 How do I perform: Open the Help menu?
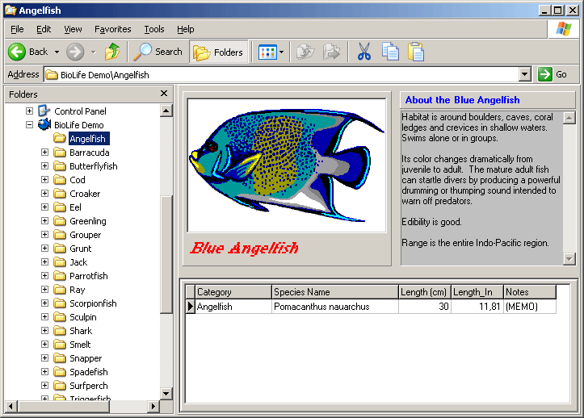tap(186, 29)
